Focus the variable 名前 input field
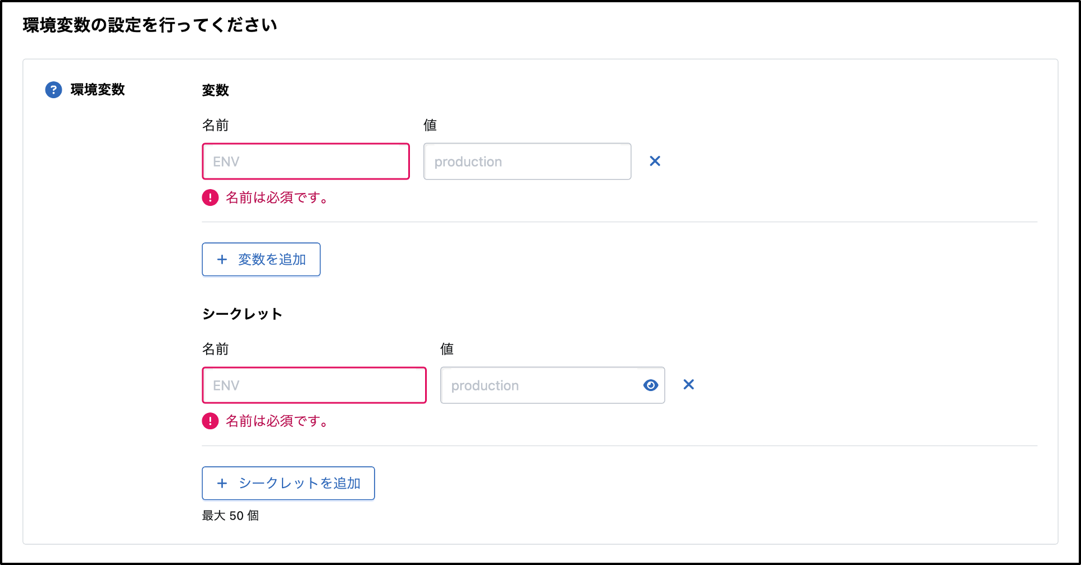 point(305,162)
